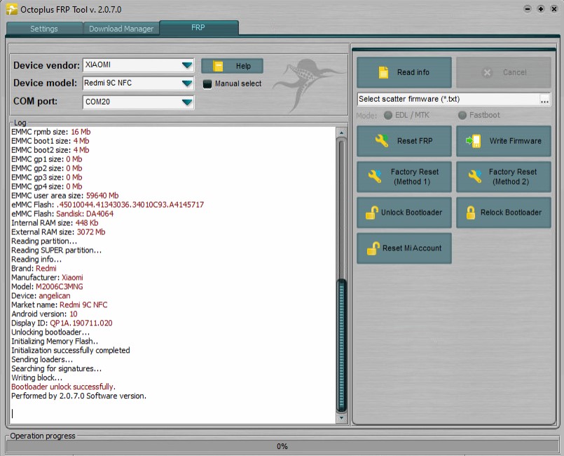Click Factory Reset Method 2 wrench icon
The height and width of the screenshot is (456, 564).
click(474, 177)
